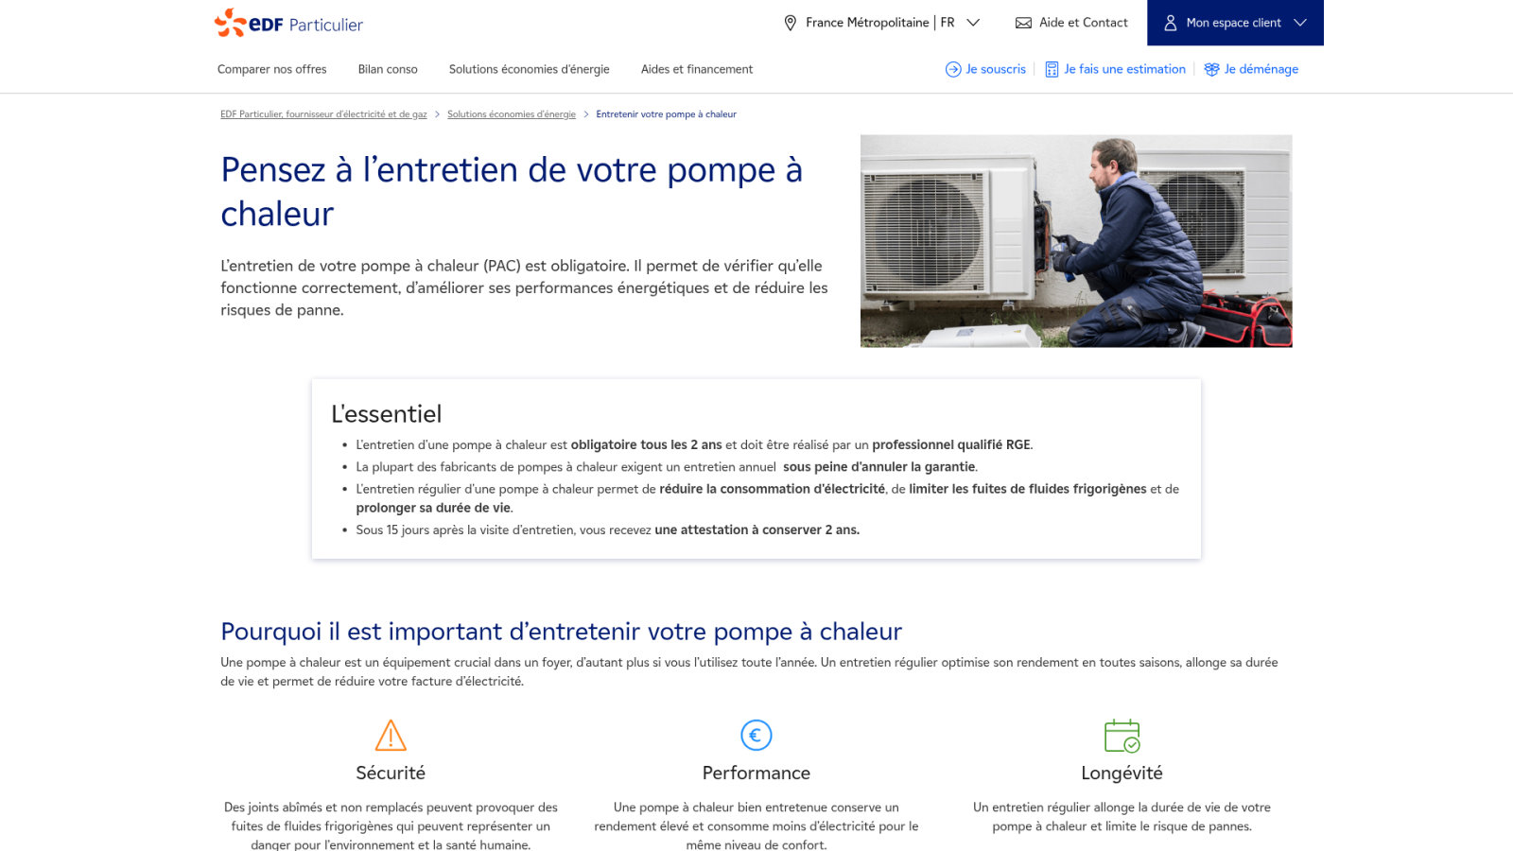Go to EDF Particulier fournisseur breadcrumb
1513x851 pixels.
coord(323,114)
